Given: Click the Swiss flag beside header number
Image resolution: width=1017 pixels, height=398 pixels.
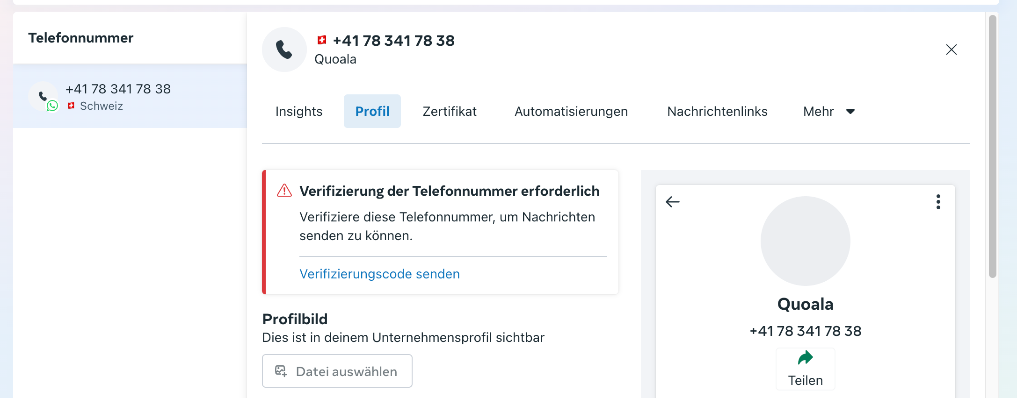Looking at the screenshot, I should pos(322,40).
